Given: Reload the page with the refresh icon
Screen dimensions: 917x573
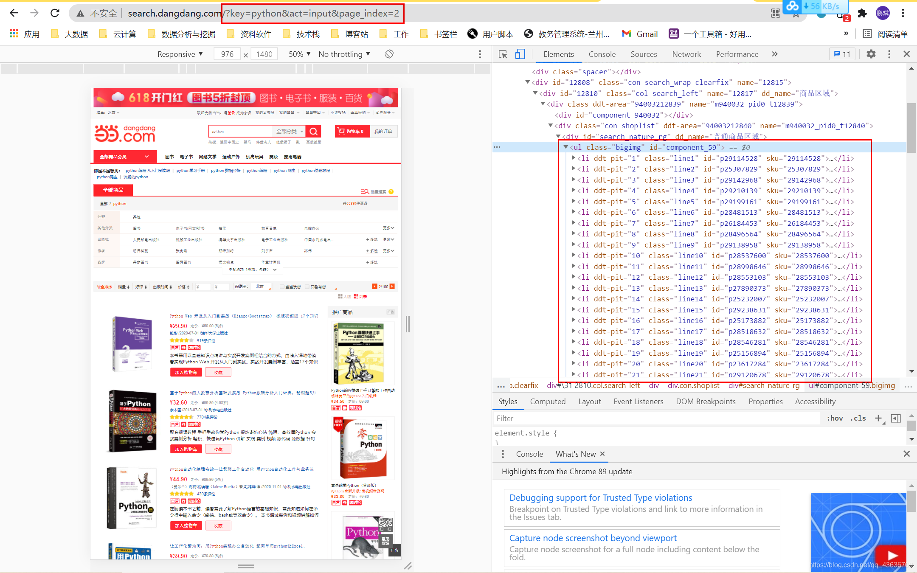Looking at the screenshot, I should pos(55,13).
